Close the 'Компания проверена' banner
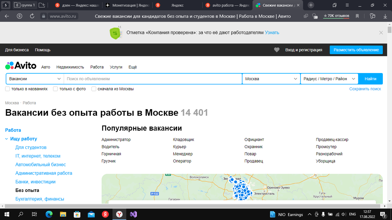The width and height of the screenshot is (392, 220). (381, 33)
